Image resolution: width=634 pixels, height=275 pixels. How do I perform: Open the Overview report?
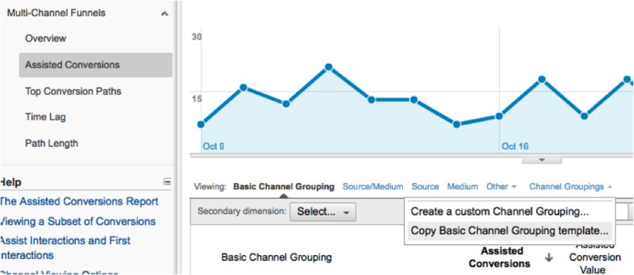tap(45, 39)
